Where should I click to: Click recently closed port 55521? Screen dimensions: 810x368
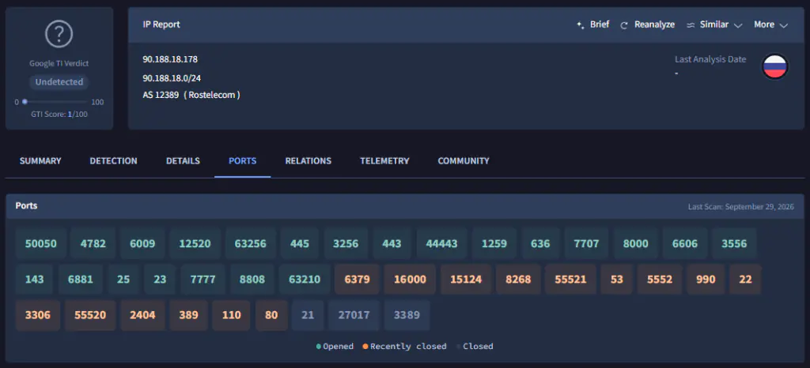tap(571, 280)
